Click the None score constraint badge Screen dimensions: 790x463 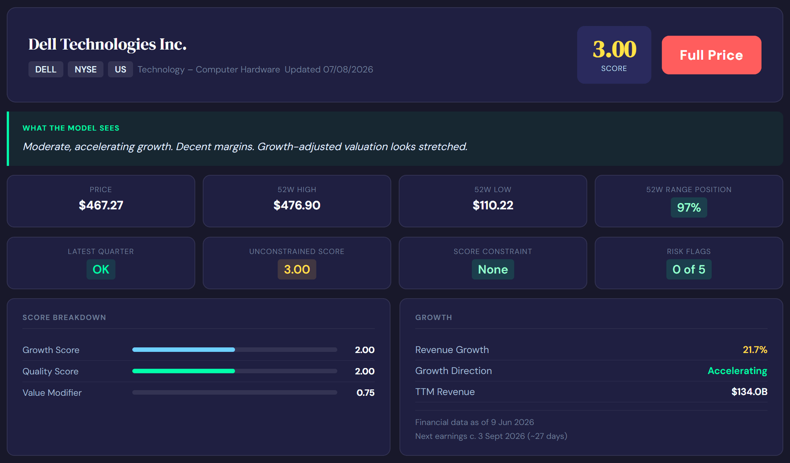[x=493, y=269]
